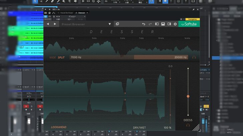
Task: Toggle the left side panel layout icon
Action: pyautogui.click(x=157, y=24)
